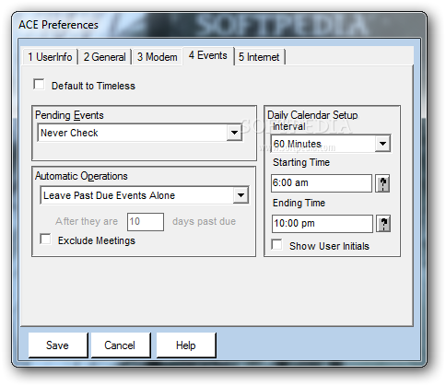Switch to the 1 UserInfo tab
The image size is (446, 386).
tap(50, 57)
